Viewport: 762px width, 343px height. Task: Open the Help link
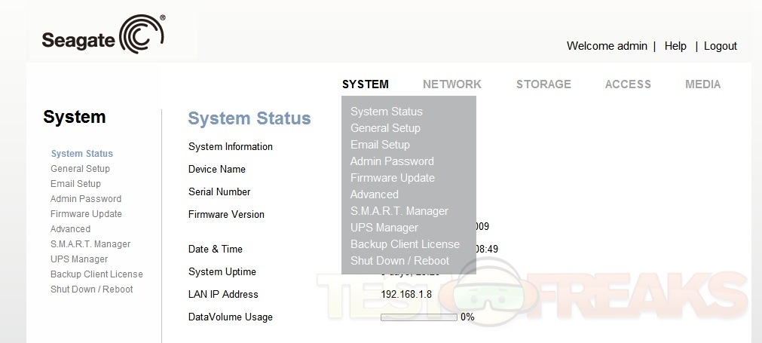click(675, 46)
